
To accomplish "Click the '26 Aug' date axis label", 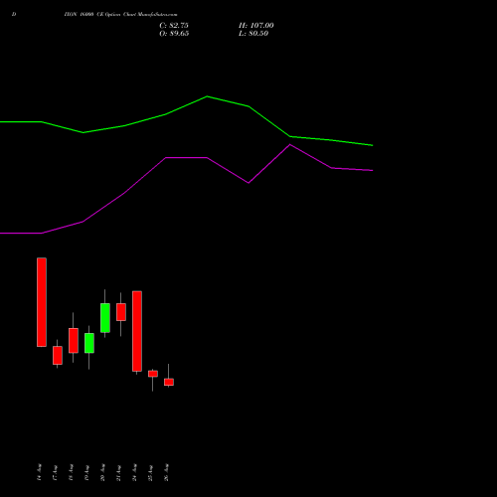I will pos(166,472).
